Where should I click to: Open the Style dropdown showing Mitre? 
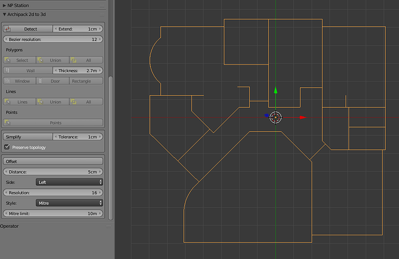pyautogui.click(x=69, y=203)
